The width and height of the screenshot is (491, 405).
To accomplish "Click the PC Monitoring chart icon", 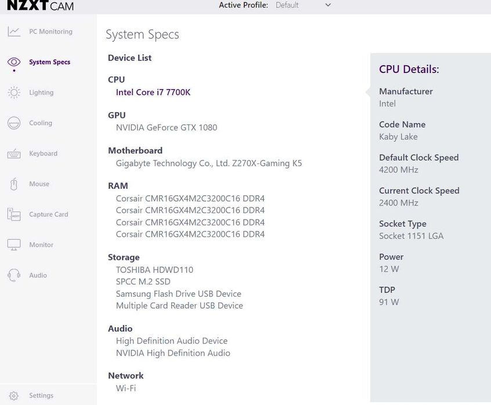I will point(14,32).
